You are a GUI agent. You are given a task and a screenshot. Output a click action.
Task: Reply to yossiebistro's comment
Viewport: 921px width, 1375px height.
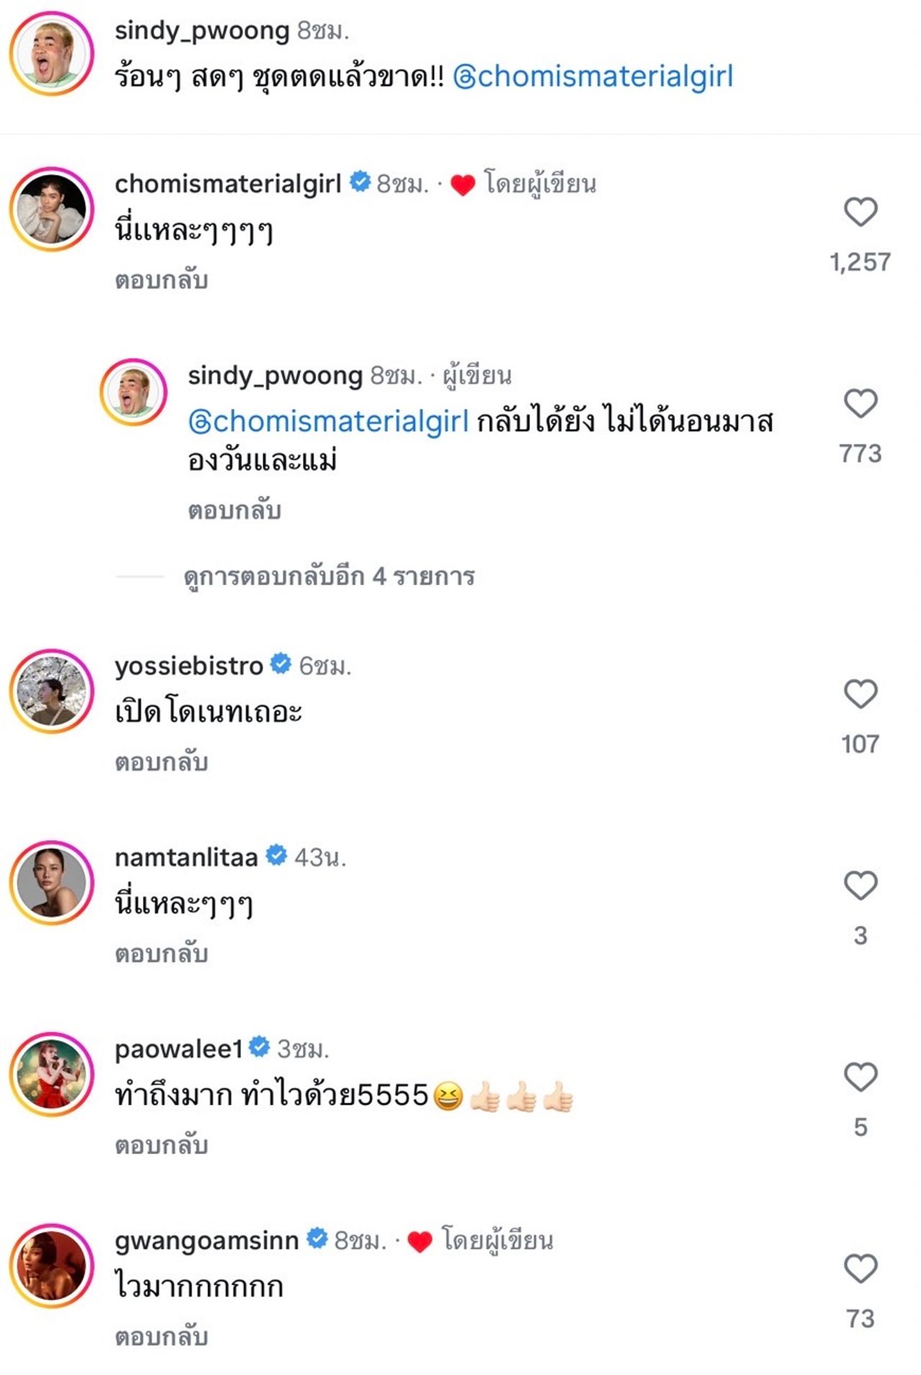[161, 762]
